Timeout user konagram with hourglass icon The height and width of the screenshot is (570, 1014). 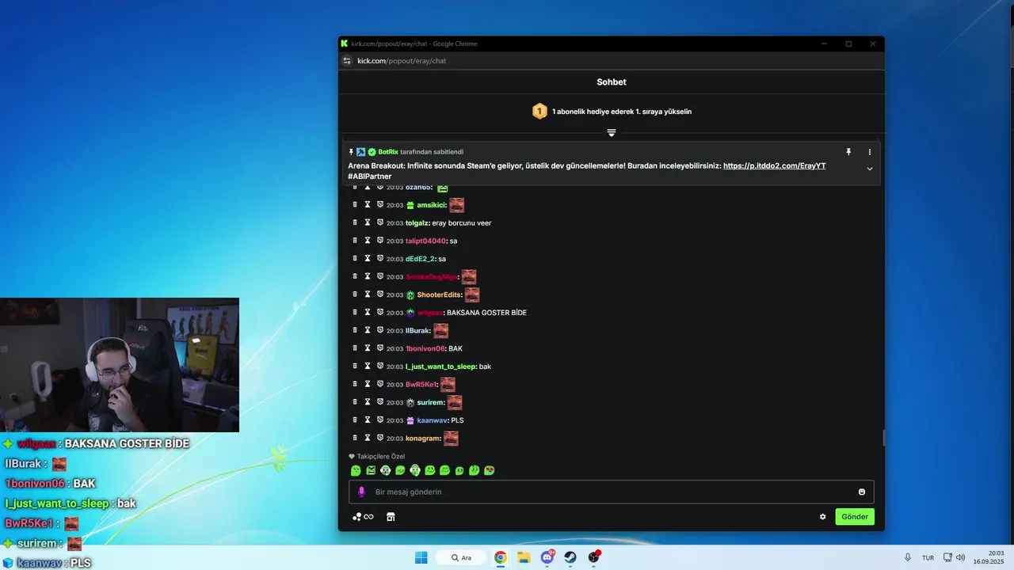368,438
